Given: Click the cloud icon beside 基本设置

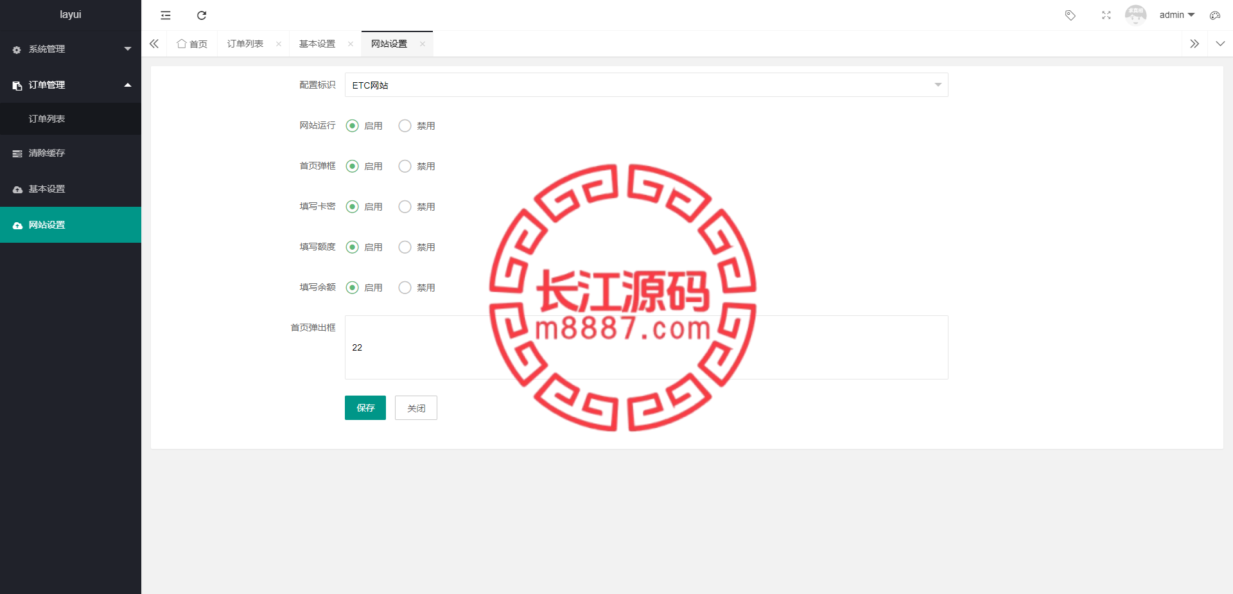Looking at the screenshot, I should click(x=17, y=189).
